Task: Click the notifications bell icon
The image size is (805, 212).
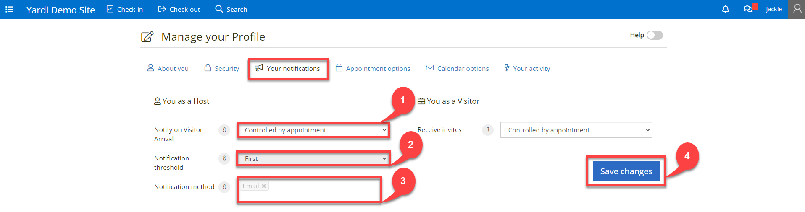Action: tap(725, 9)
